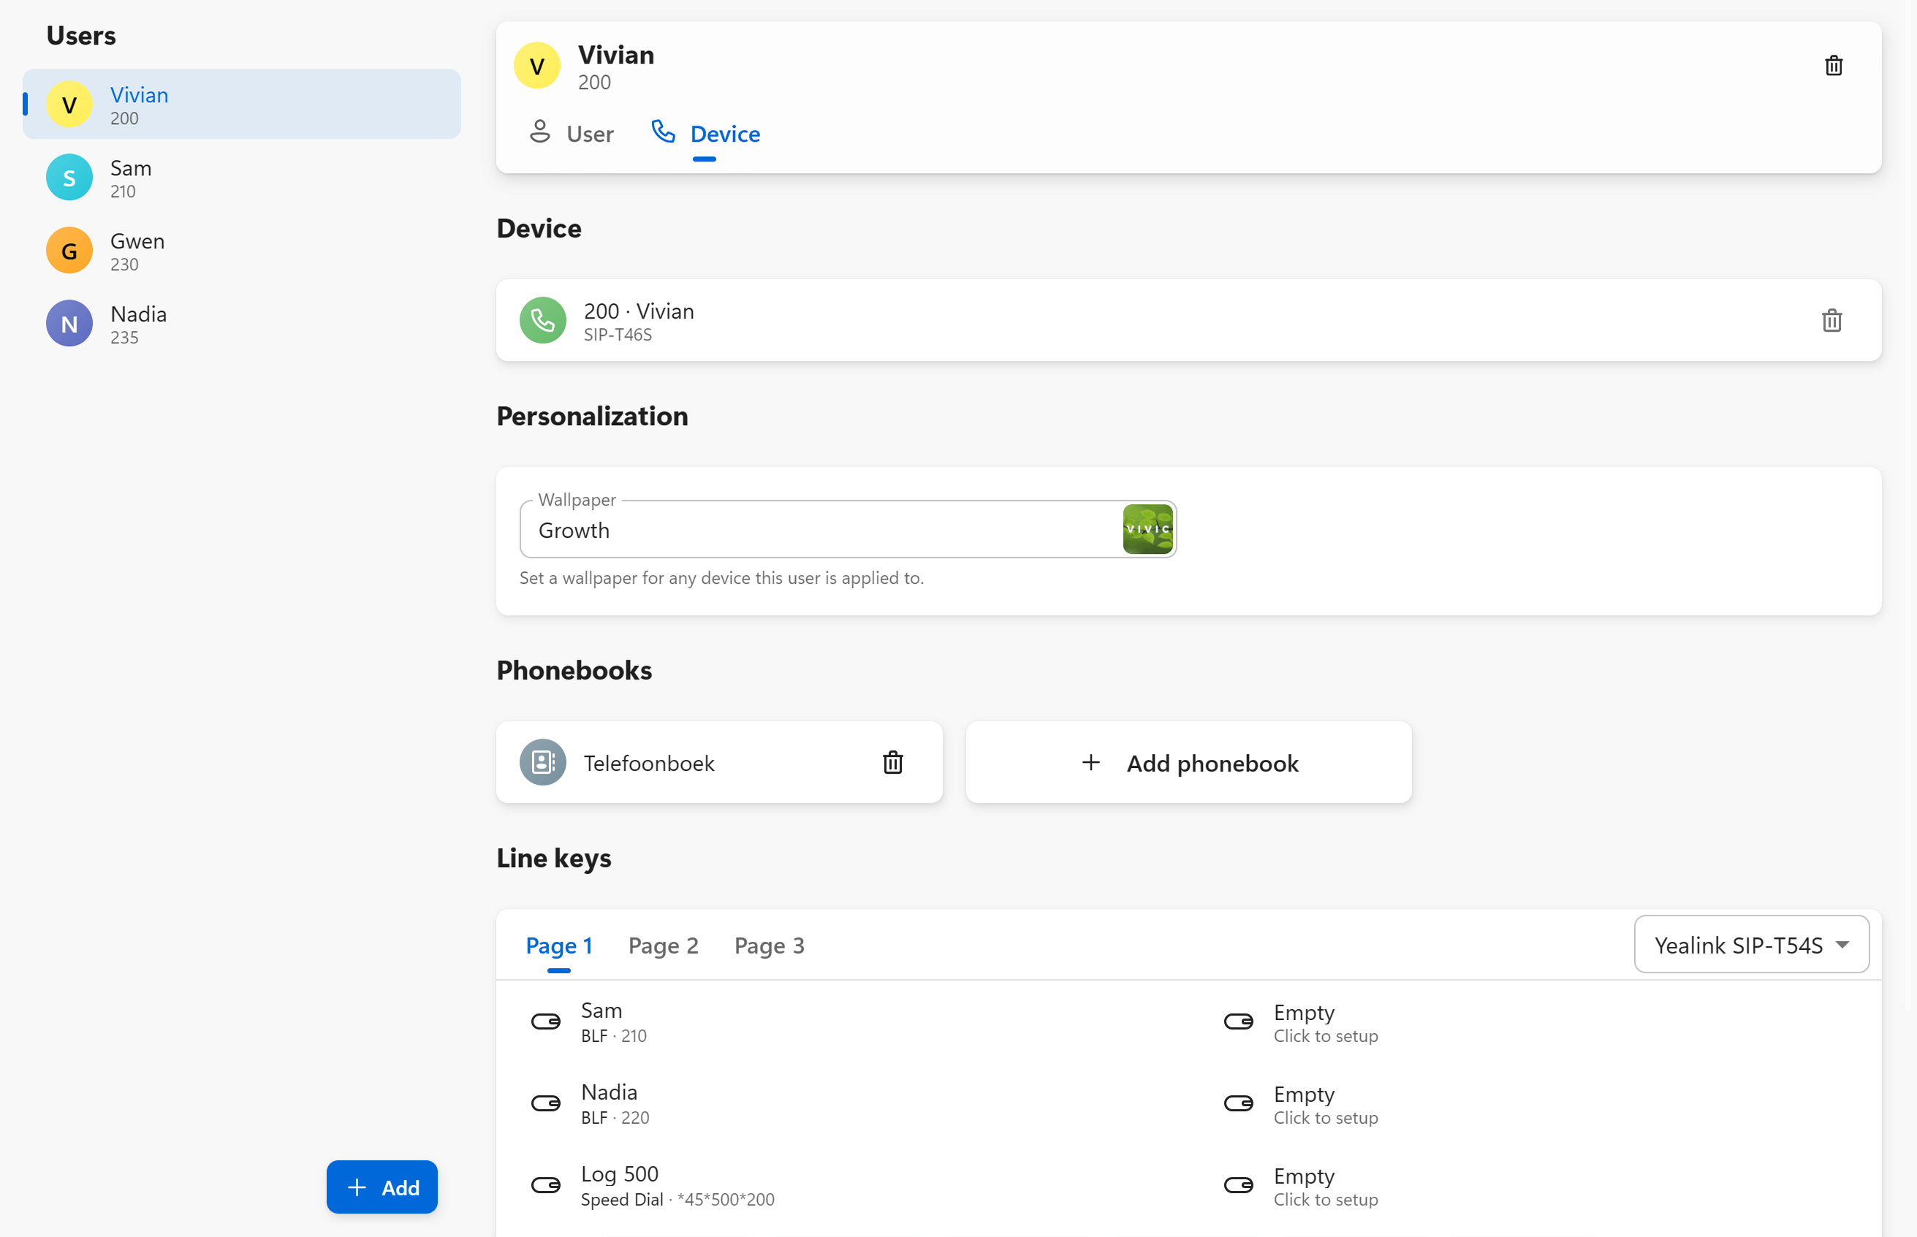Switch to the User tab
Screen dimensions: 1917x1237
pyautogui.click(x=572, y=133)
